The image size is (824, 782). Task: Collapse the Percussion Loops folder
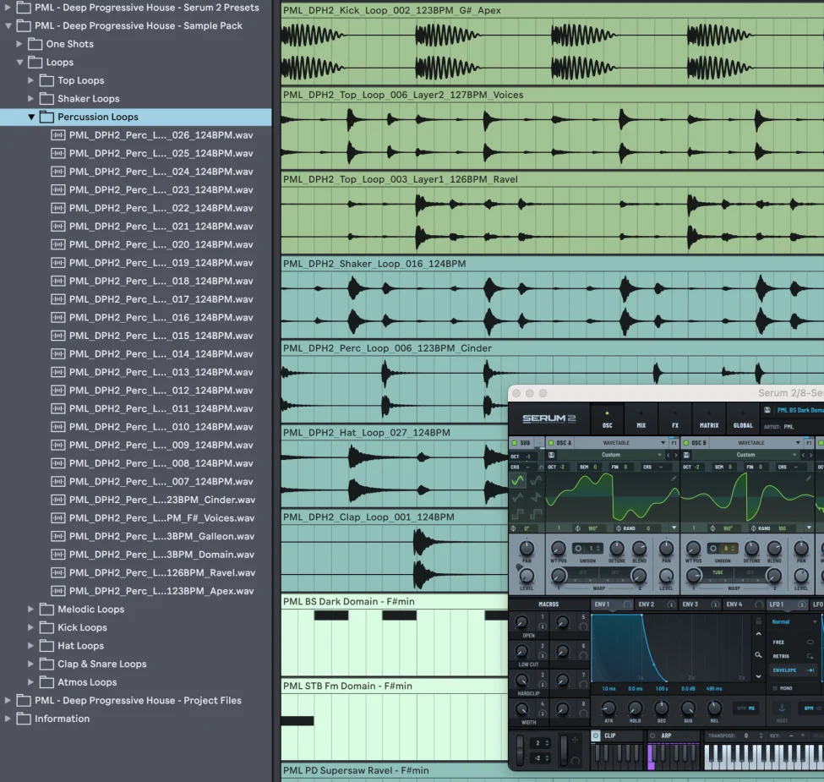(x=31, y=118)
